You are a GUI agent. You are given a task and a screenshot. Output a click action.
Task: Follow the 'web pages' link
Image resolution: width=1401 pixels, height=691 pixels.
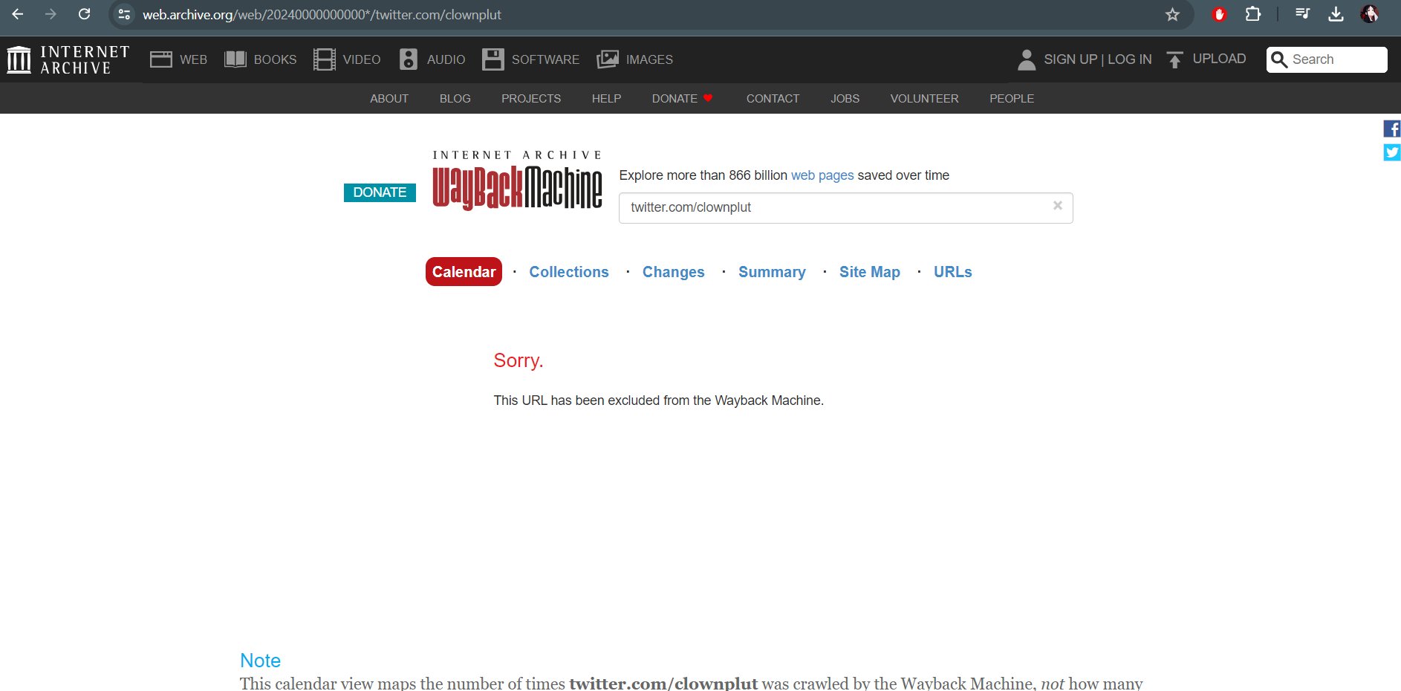pyautogui.click(x=822, y=175)
